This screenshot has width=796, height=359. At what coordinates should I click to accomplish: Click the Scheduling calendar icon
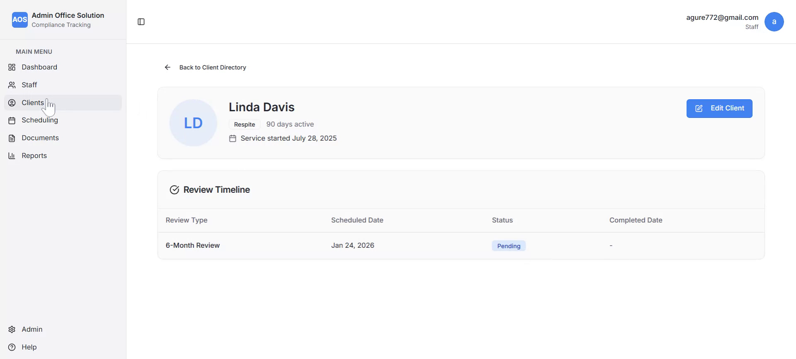point(12,120)
